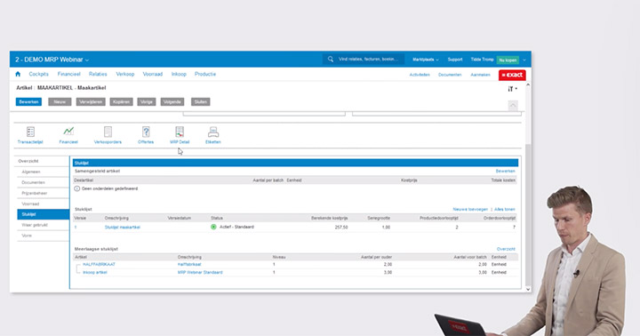Open the Productie menu
Screen dimensions: 640x336
coord(205,75)
